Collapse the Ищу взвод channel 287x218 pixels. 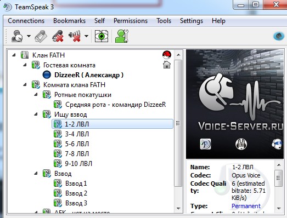tap(36, 114)
